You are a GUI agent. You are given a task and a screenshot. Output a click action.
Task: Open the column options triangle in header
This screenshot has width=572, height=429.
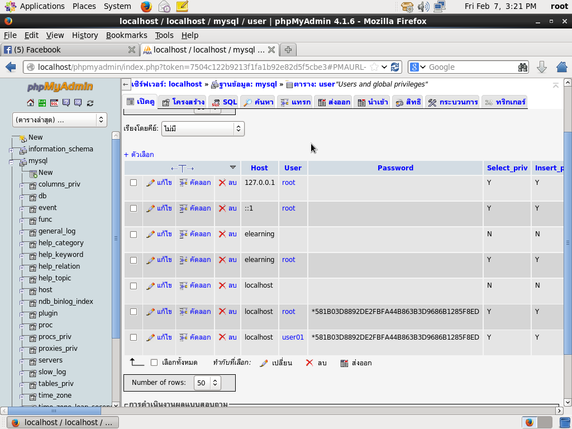coord(233,168)
